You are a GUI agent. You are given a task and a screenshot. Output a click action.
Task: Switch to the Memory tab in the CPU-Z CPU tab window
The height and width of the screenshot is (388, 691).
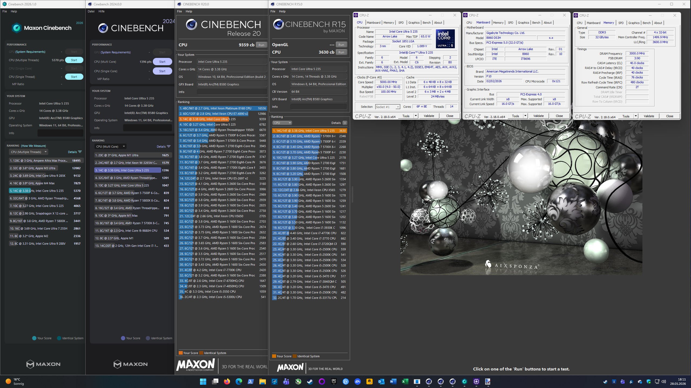[x=389, y=23]
